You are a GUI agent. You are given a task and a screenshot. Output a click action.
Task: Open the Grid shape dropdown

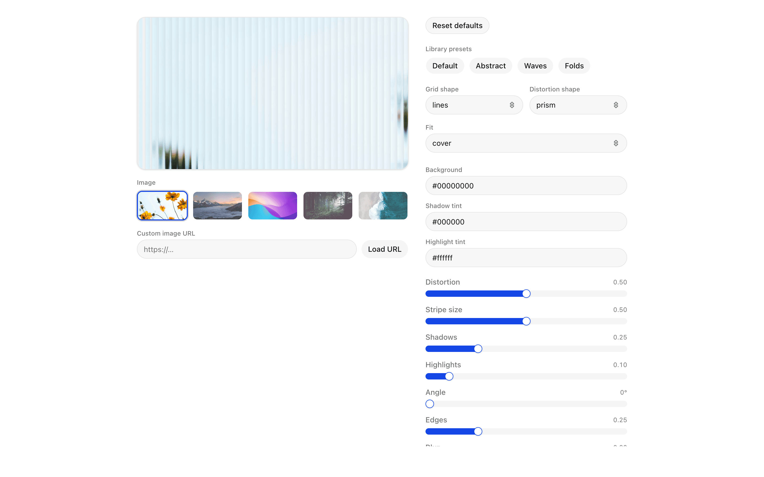[x=474, y=105]
